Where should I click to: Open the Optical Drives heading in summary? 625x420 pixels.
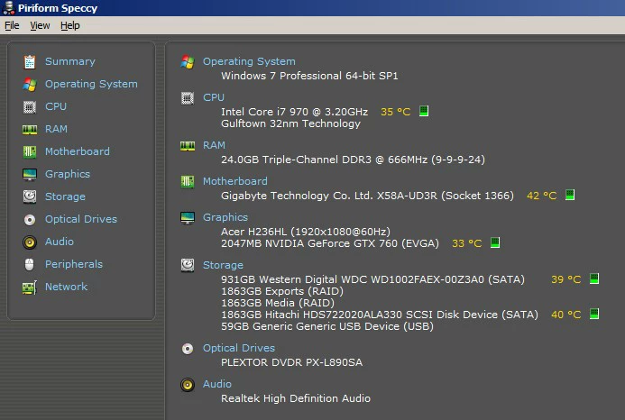239,348
